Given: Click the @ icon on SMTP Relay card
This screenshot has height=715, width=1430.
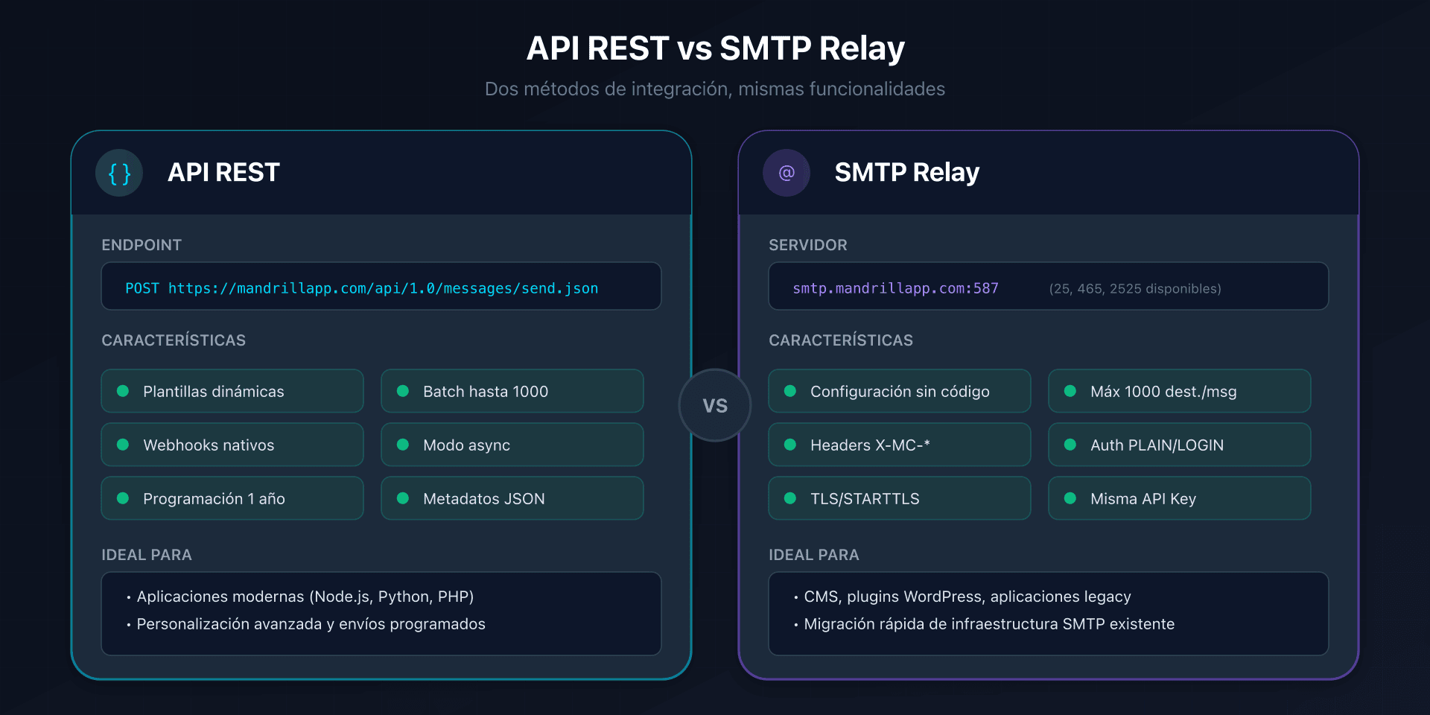Looking at the screenshot, I should pyautogui.click(x=786, y=172).
